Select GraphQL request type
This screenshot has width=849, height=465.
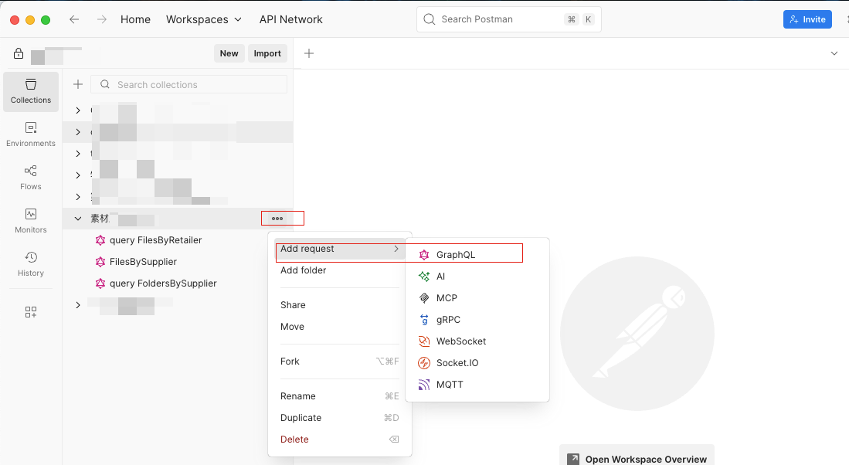click(x=477, y=254)
